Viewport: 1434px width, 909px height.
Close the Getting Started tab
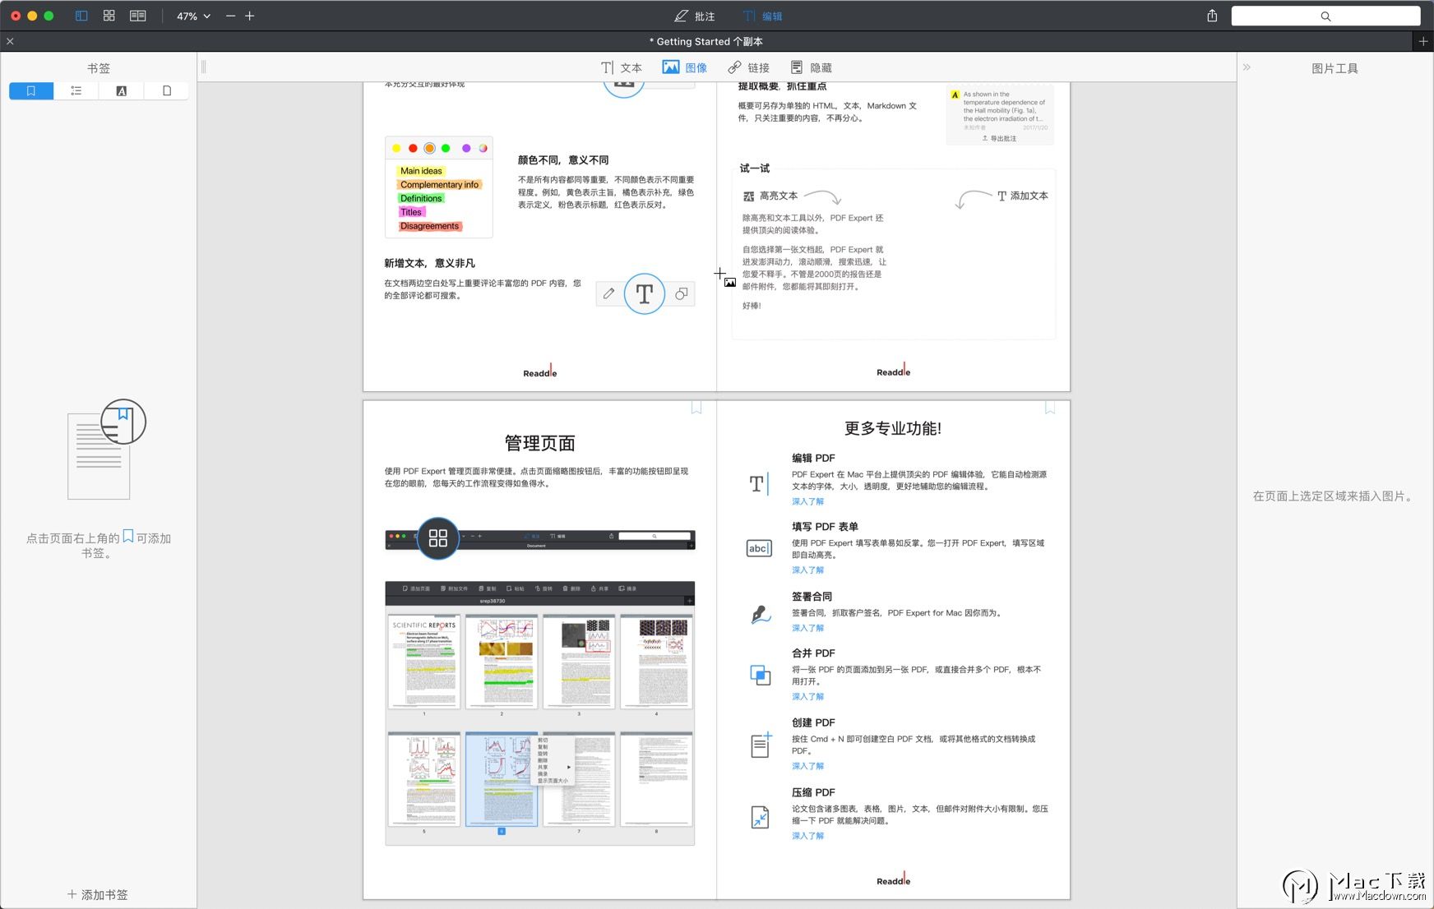[10, 41]
